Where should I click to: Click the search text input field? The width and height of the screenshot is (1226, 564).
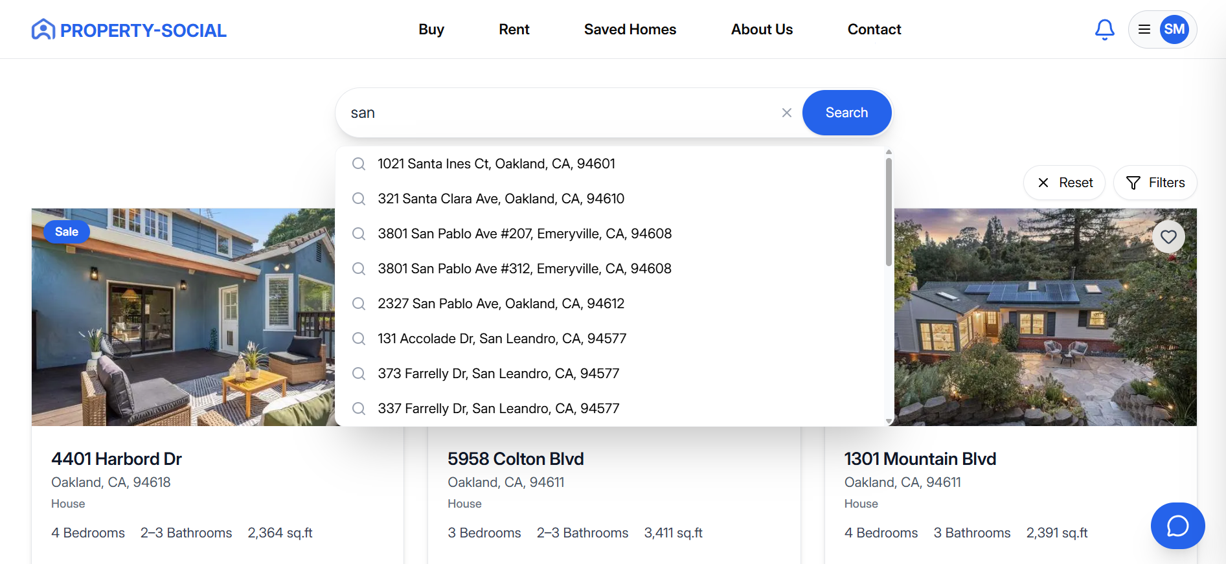pyautogui.click(x=557, y=113)
